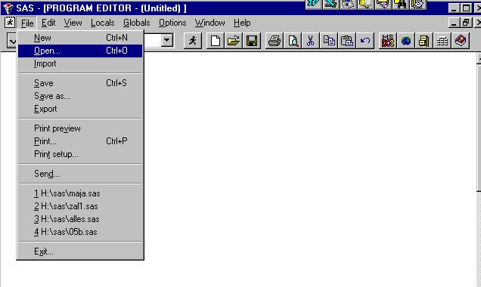Open recent file H:\sas\maja.sas
The height and width of the screenshot is (287, 481).
[80, 193]
